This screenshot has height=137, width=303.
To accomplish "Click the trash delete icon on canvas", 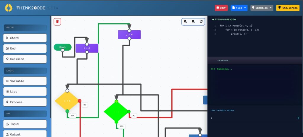I will pyautogui.click(x=57, y=22).
